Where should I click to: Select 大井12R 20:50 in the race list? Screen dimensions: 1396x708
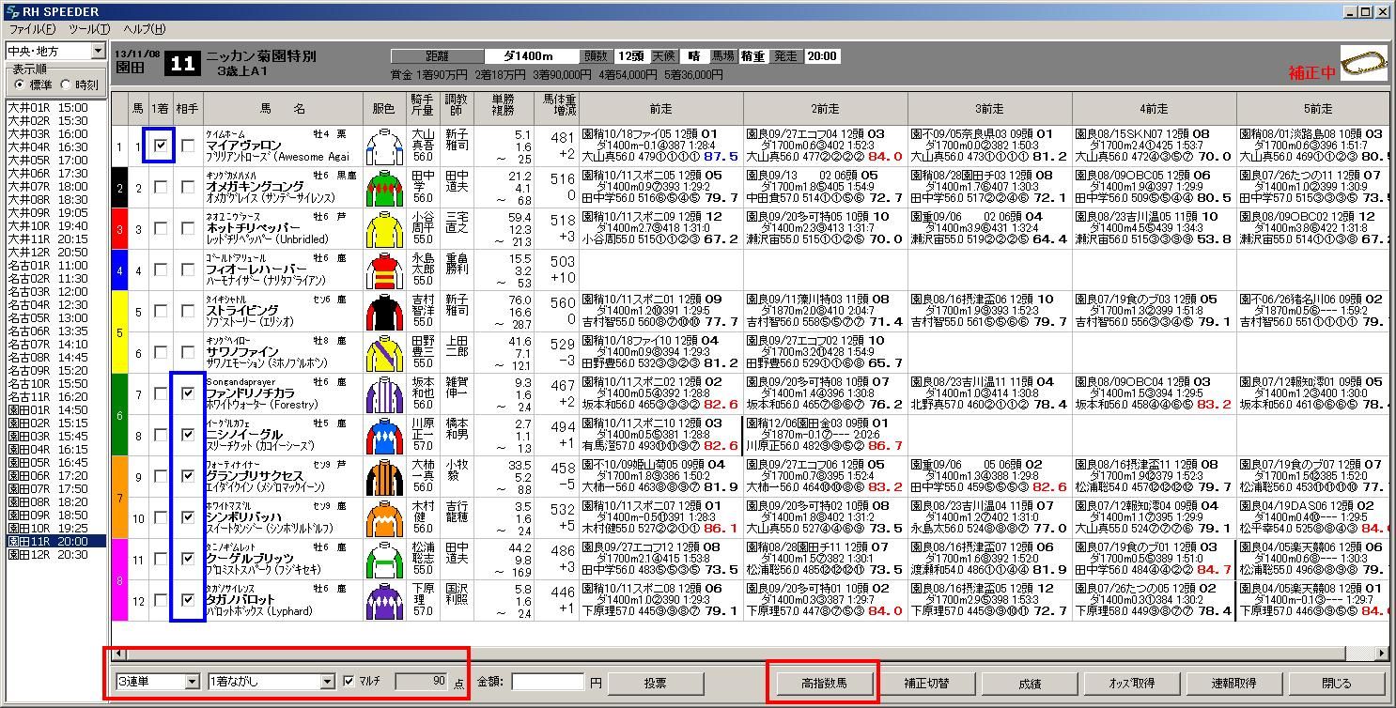(x=55, y=253)
